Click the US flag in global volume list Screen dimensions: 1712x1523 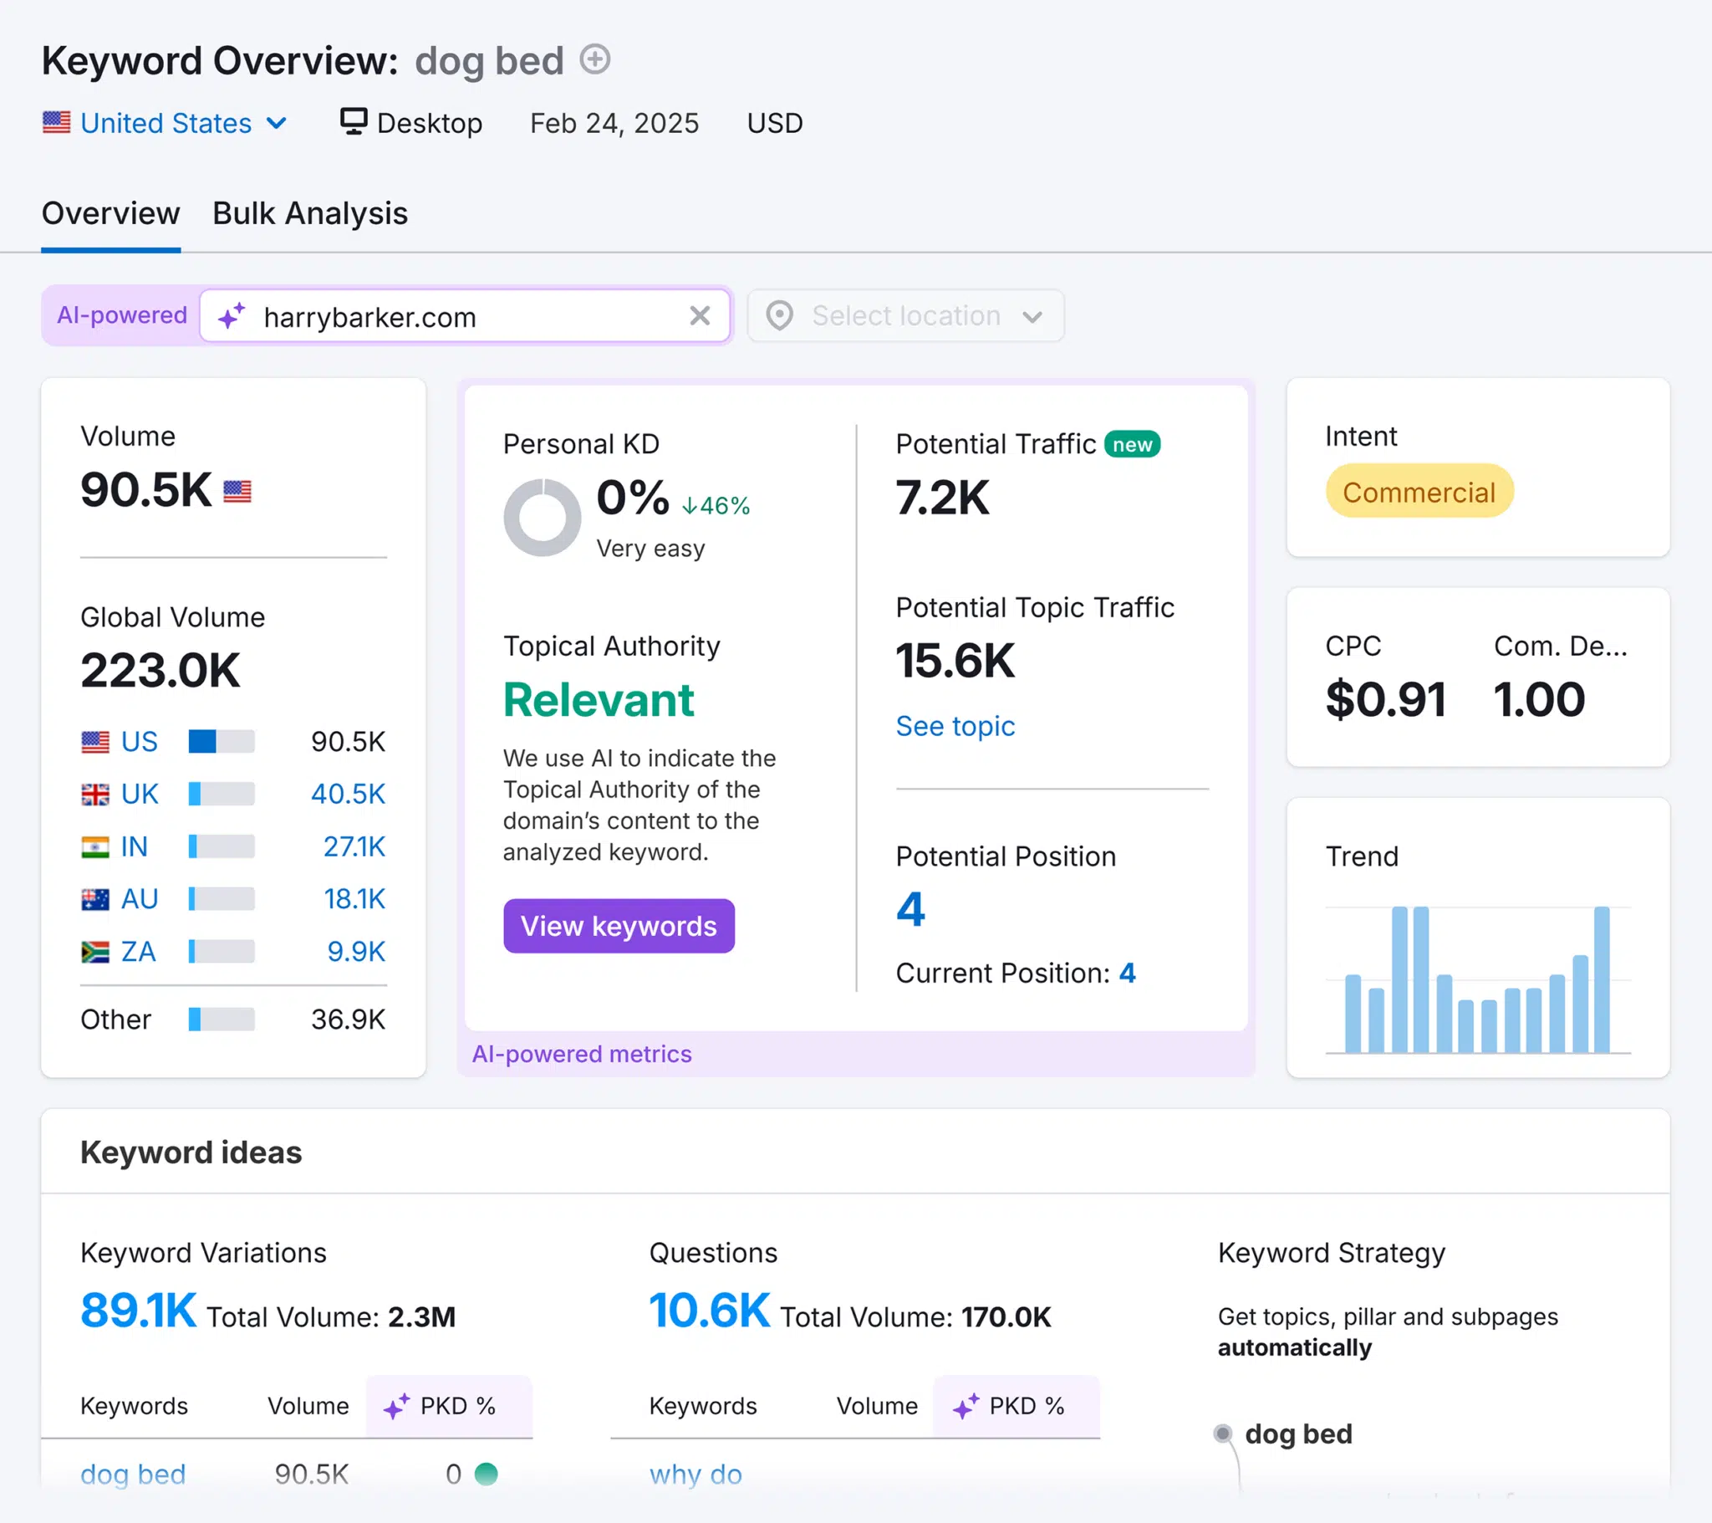(x=94, y=742)
